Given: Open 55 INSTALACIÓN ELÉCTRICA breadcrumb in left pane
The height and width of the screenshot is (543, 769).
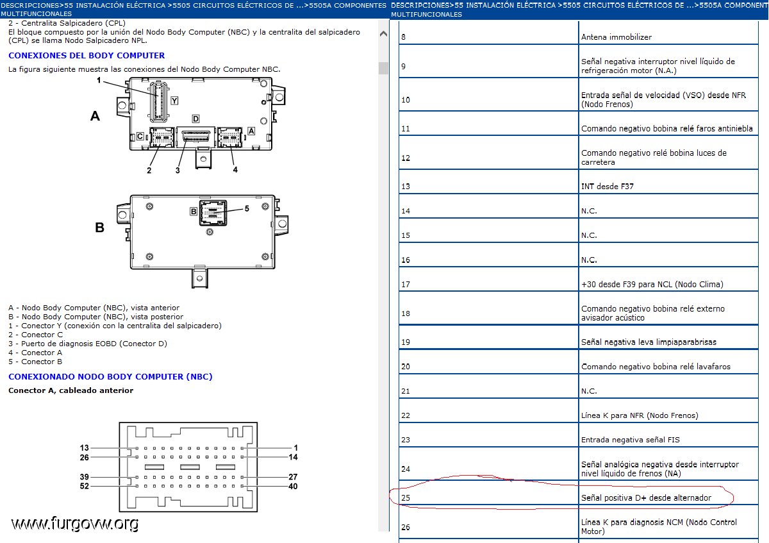Looking at the screenshot, I should click(x=114, y=4).
